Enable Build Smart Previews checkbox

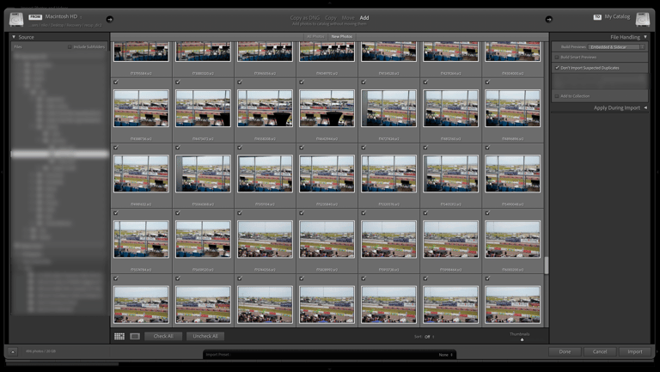click(x=557, y=58)
